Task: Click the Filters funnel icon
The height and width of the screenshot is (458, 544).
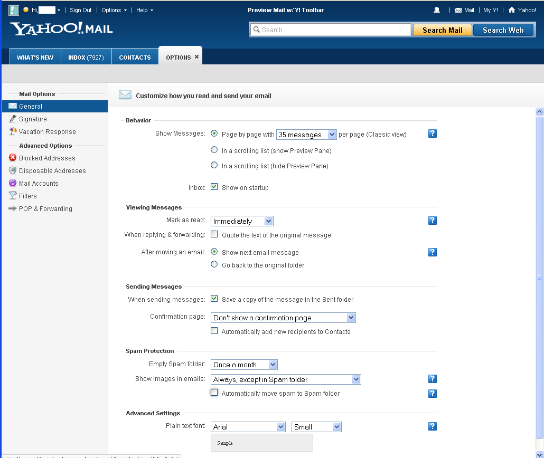Action: click(x=13, y=196)
